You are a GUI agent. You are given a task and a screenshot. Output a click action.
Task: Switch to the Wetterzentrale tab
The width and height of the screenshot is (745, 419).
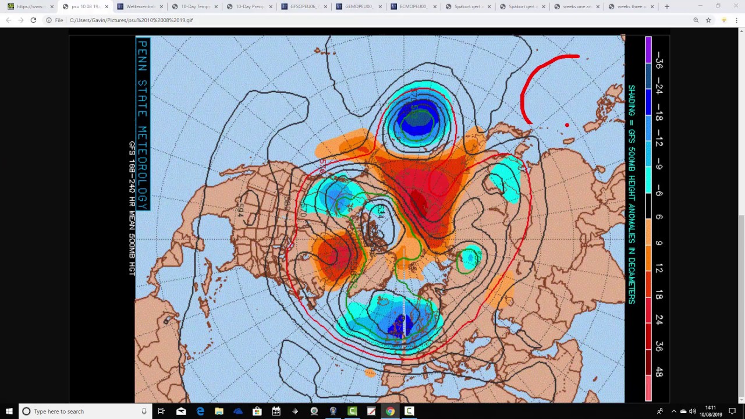coord(139,6)
